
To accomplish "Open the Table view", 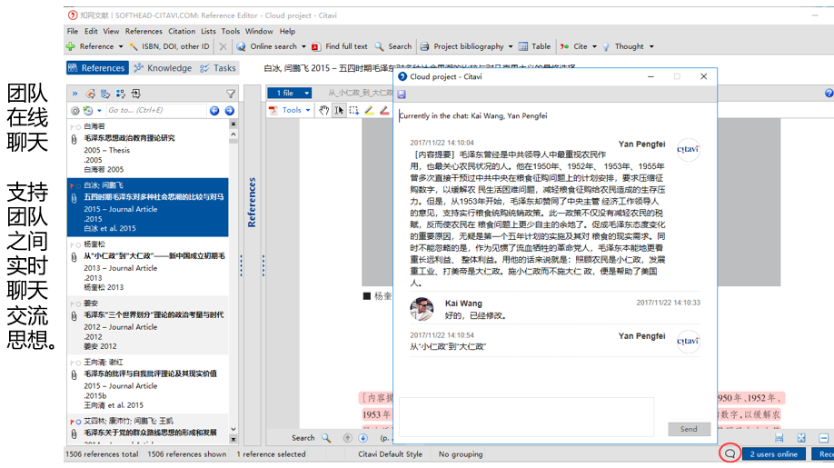I will [535, 47].
